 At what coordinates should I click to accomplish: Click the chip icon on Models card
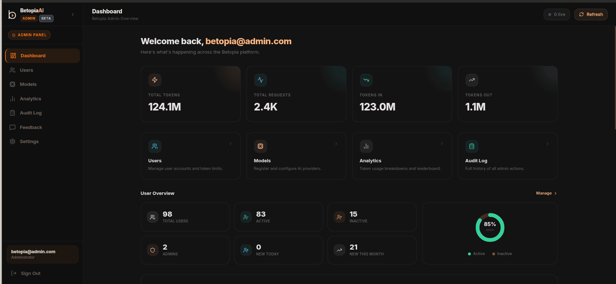(261, 146)
